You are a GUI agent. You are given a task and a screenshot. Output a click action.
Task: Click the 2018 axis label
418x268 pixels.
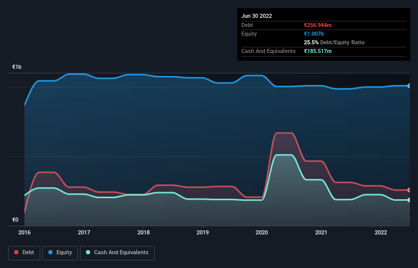(x=144, y=232)
